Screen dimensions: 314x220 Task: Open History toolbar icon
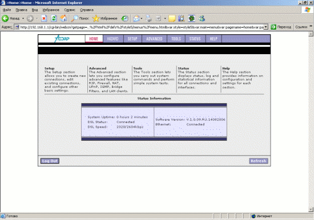click(125, 19)
